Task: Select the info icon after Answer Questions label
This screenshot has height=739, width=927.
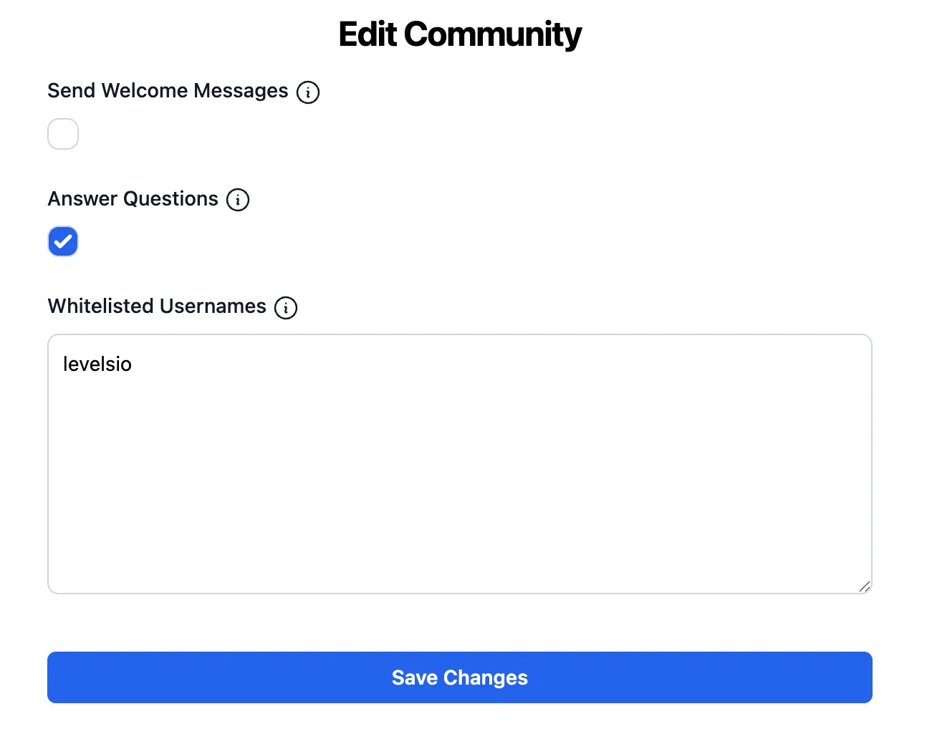Action: tap(238, 200)
